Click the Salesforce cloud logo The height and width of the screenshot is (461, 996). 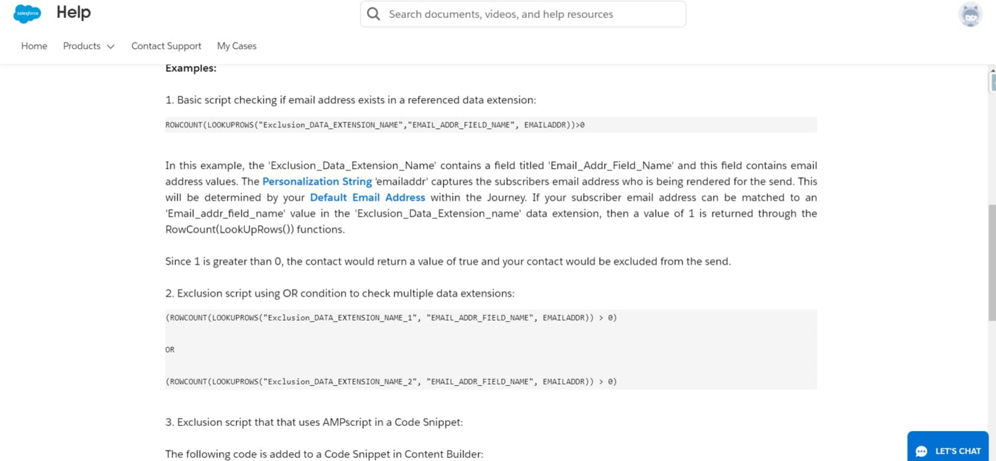point(27,13)
